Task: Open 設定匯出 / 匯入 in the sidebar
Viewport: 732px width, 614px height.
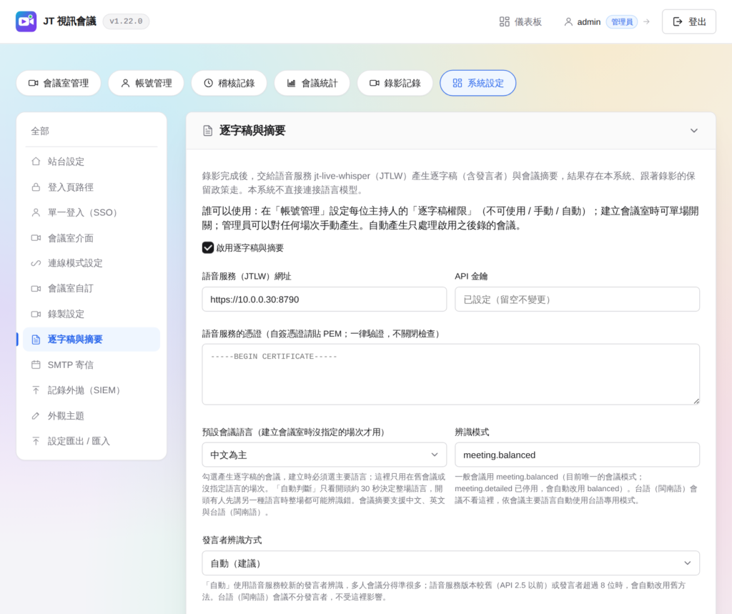Action: (91, 441)
